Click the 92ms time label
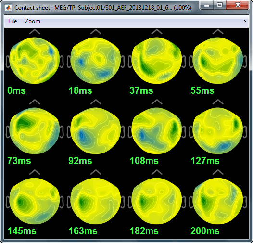253x243 pixels. click(x=80, y=161)
